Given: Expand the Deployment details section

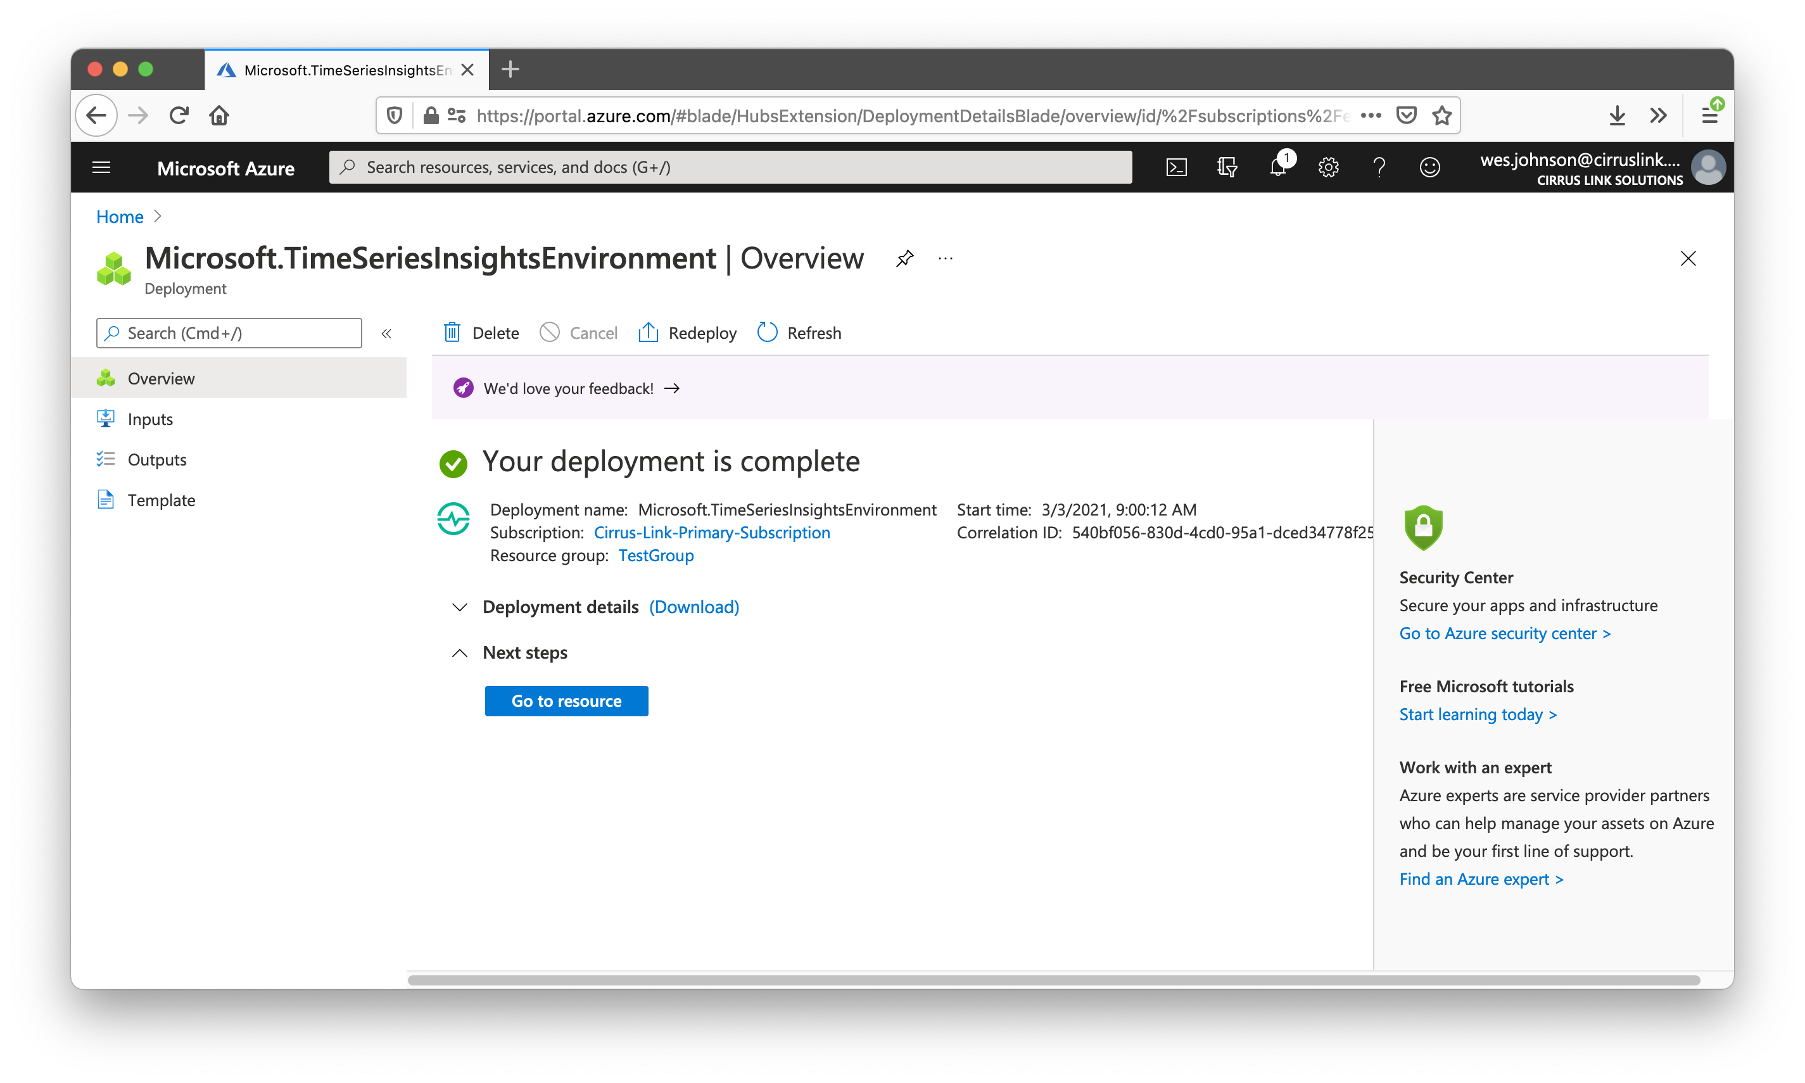Looking at the screenshot, I should pos(460,607).
